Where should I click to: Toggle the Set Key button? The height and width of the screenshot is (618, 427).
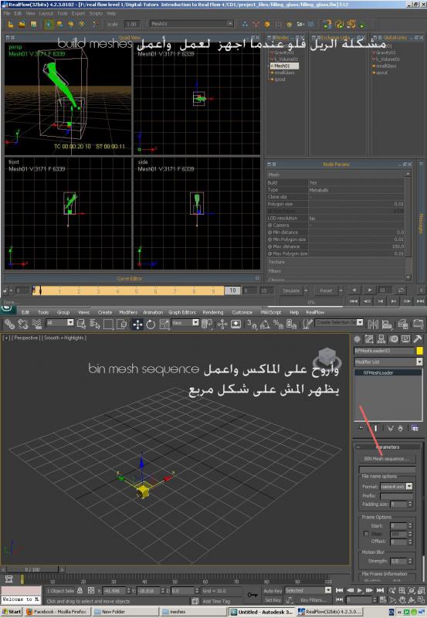pos(273,600)
